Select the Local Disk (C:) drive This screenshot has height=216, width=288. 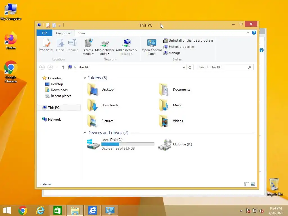pos(121,144)
